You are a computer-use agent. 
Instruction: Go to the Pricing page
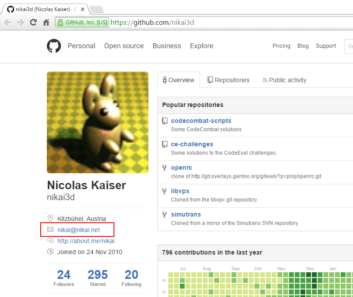coord(281,46)
